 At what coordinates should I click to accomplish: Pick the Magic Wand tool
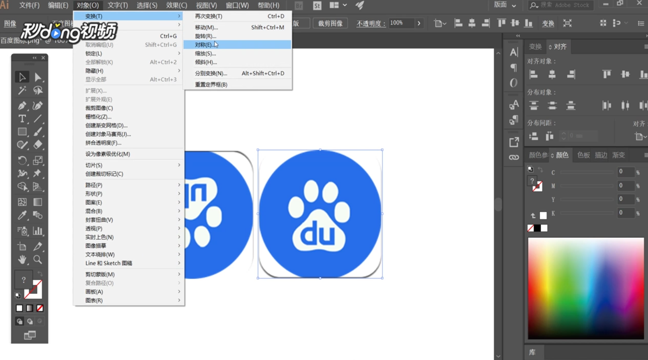(22, 90)
